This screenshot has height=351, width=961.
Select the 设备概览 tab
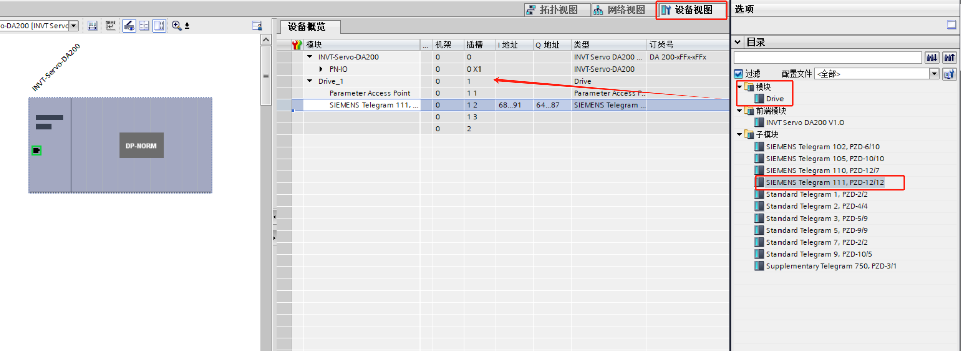coord(310,27)
